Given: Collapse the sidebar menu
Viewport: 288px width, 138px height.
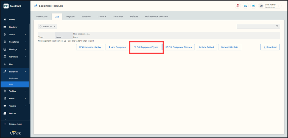Looking at the screenshot, I should 15,124.
